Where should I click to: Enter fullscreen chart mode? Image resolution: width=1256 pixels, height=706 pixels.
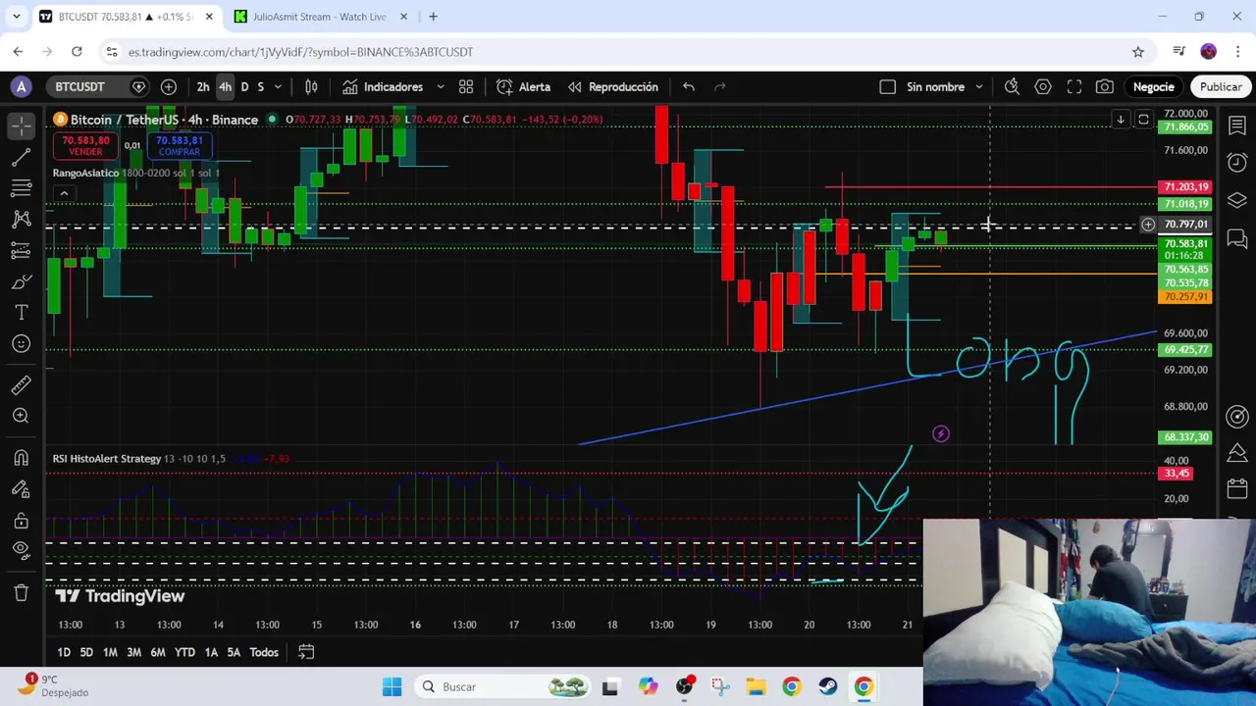(1074, 87)
